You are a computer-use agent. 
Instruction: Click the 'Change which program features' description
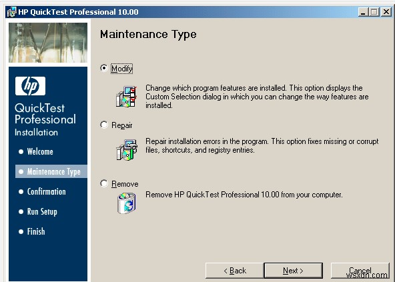[257, 97]
